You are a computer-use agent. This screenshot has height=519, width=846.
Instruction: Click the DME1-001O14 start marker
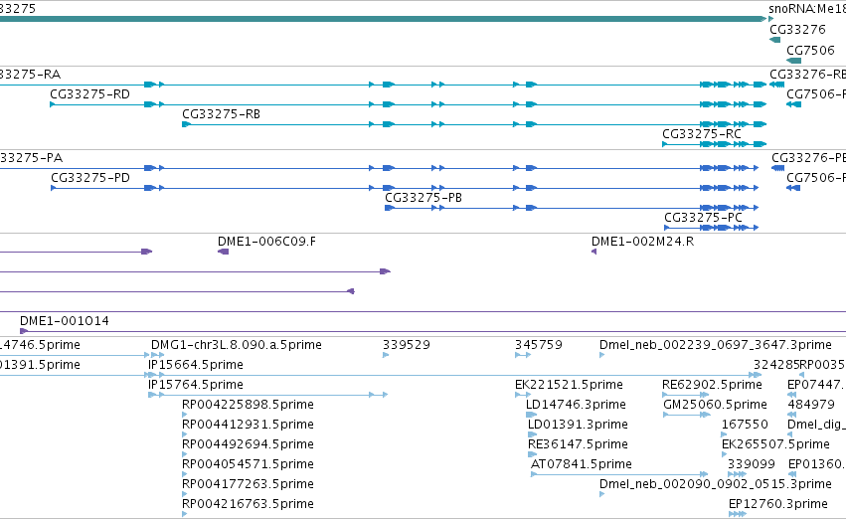pos(23,331)
